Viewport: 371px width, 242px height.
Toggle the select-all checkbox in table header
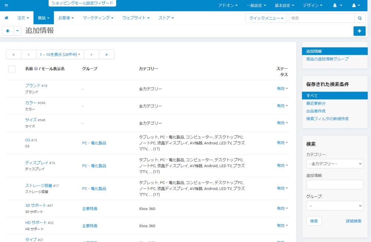coord(12,69)
